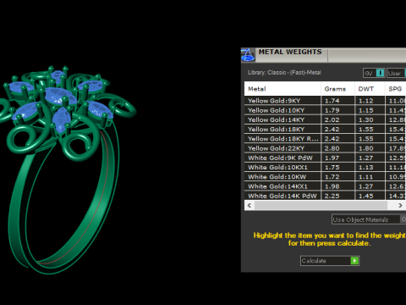Click the Library: Classic - (Fast)-Metal label
406x305 pixels.
284,73
